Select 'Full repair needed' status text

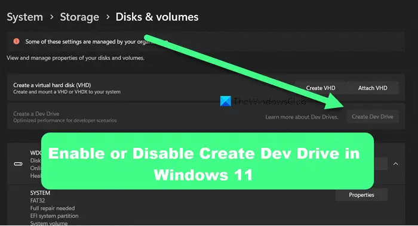(53, 208)
